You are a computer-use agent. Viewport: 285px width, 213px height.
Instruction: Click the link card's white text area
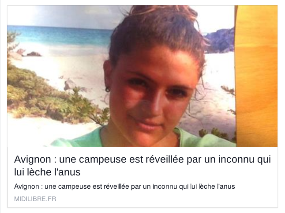[142, 177]
